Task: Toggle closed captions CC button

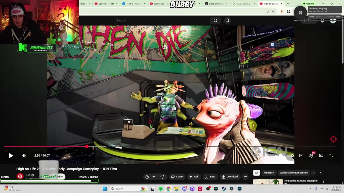Action: click(301, 155)
